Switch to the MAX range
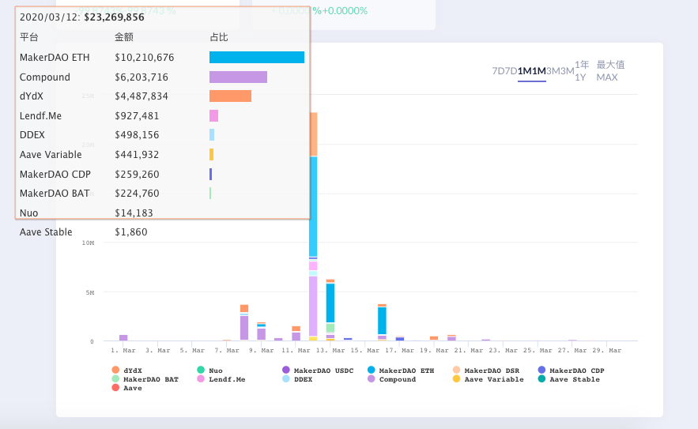Screen dimensions: 698x429 point(610,71)
